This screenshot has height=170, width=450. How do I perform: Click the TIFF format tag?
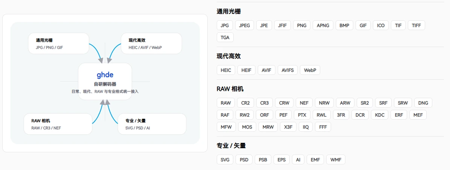[x=417, y=25]
